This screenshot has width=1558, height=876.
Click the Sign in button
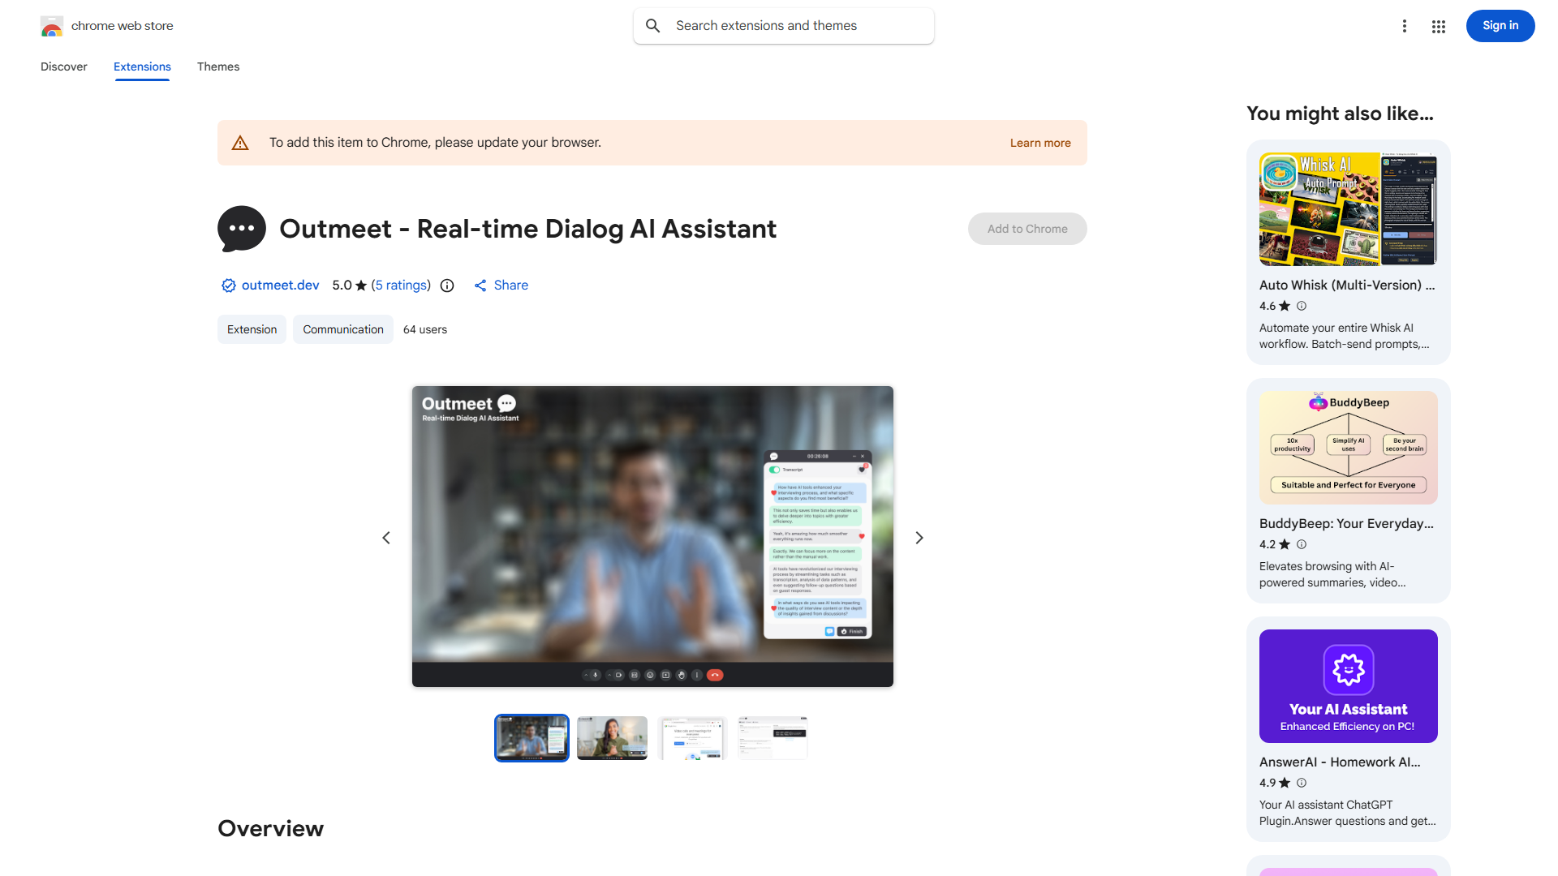pyautogui.click(x=1500, y=26)
